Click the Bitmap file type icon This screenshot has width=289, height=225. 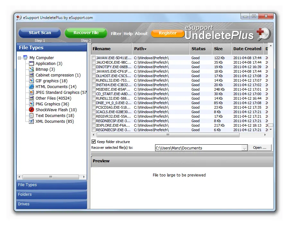tap(31, 69)
